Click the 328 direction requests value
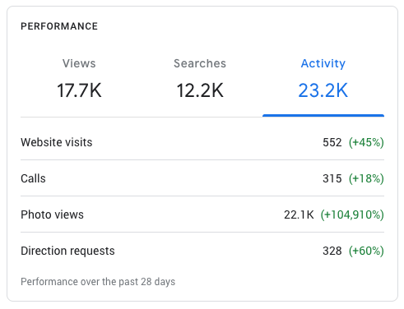The height and width of the screenshot is (309, 404). tap(332, 251)
